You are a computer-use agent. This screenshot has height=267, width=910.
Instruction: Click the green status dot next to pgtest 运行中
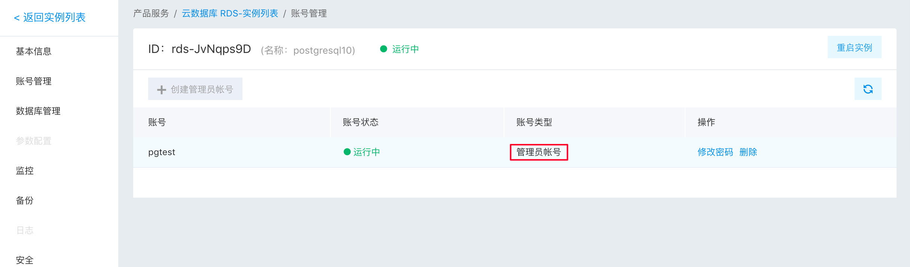pyautogui.click(x=347, y=152)
